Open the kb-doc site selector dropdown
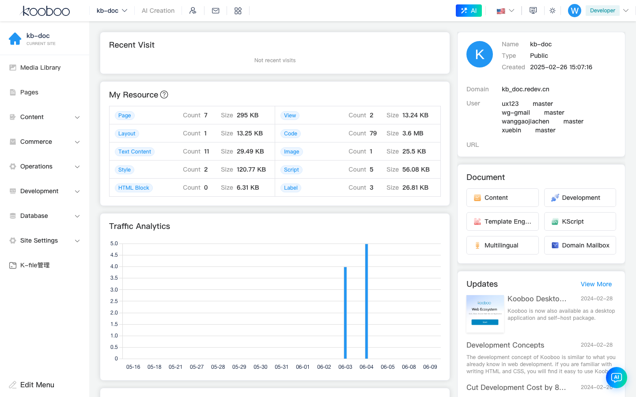The width and height of the screenshot is (636, 397). tap(112, 11)
